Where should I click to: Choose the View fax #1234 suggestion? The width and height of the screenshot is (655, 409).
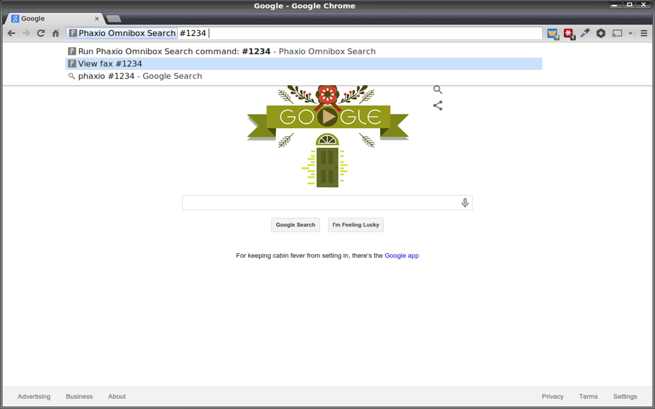point(303,64)
